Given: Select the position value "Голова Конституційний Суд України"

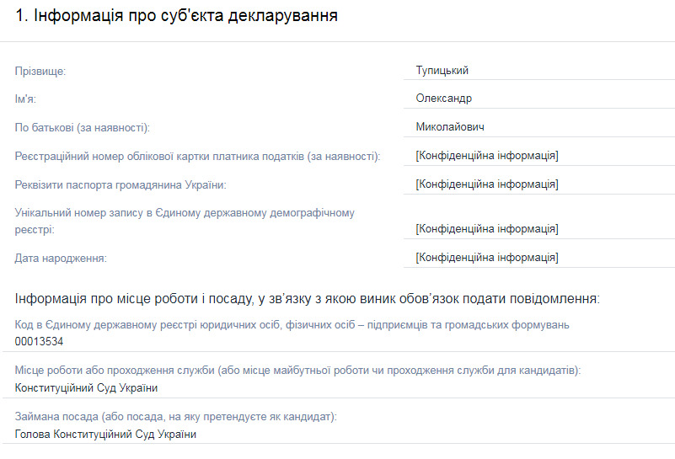Looking at the screenshot, I should (x=105, y=435).
